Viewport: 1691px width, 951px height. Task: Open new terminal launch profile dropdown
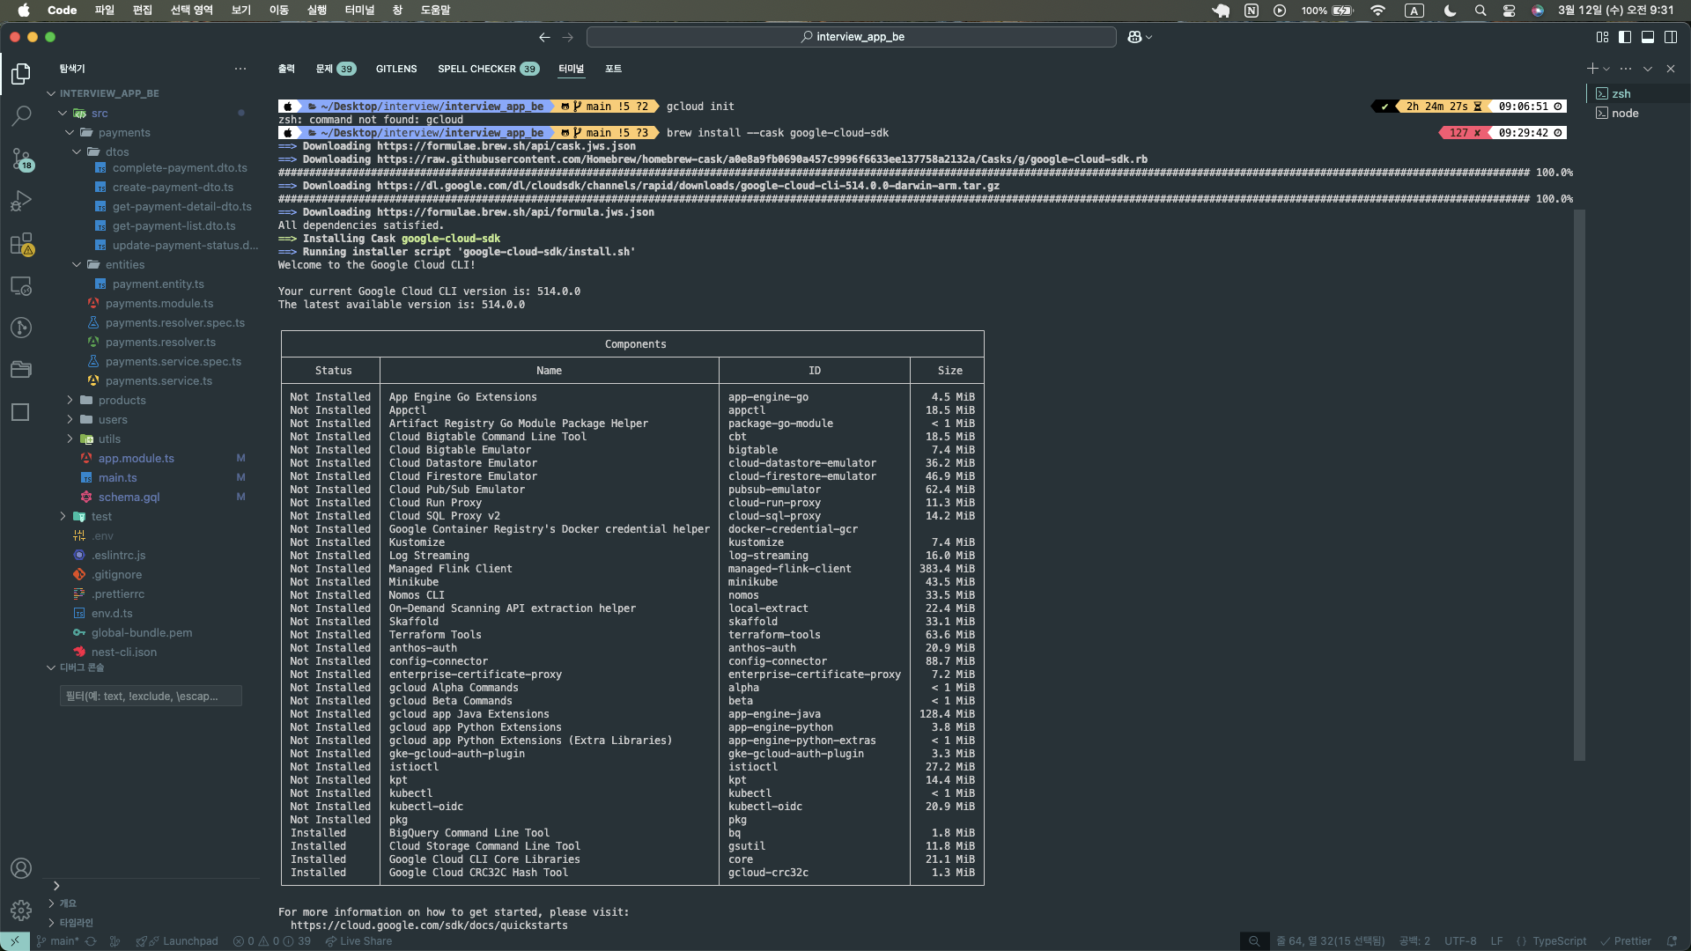click(x=1607, y=69)
